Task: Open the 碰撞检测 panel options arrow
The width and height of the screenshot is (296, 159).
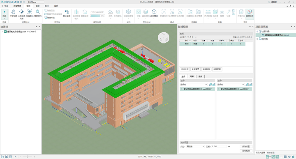Action: coord(250,27)
